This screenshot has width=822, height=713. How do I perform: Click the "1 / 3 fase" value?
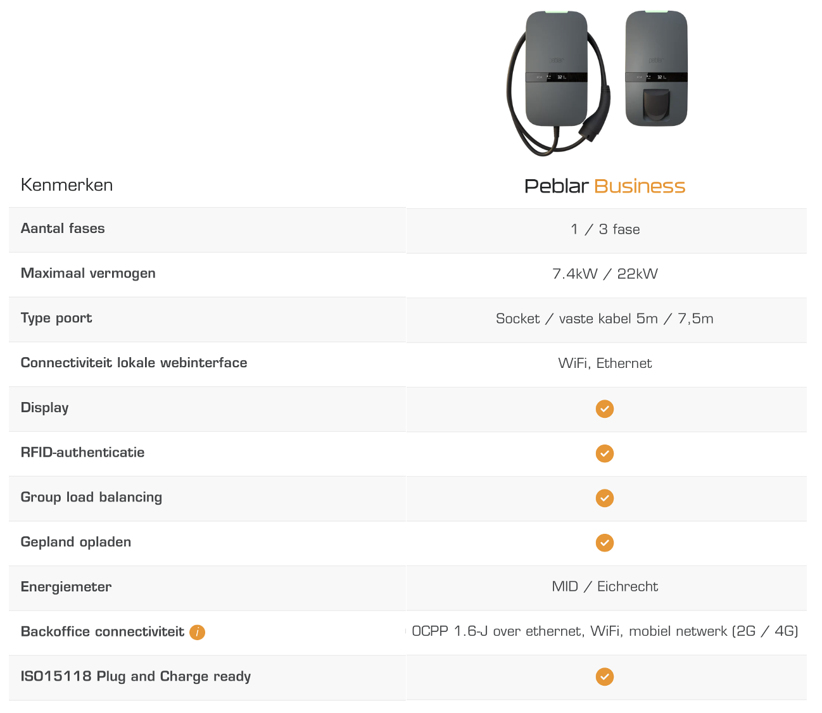(605, 229)
